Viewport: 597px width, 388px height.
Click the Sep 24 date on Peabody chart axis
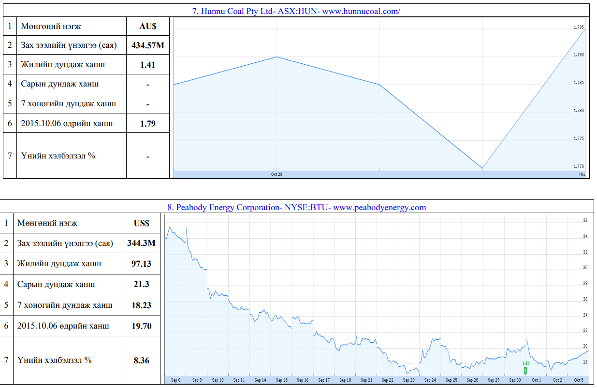coord(430,380)
